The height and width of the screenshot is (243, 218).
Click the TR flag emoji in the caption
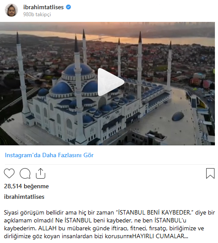click(x=130, y=236)
